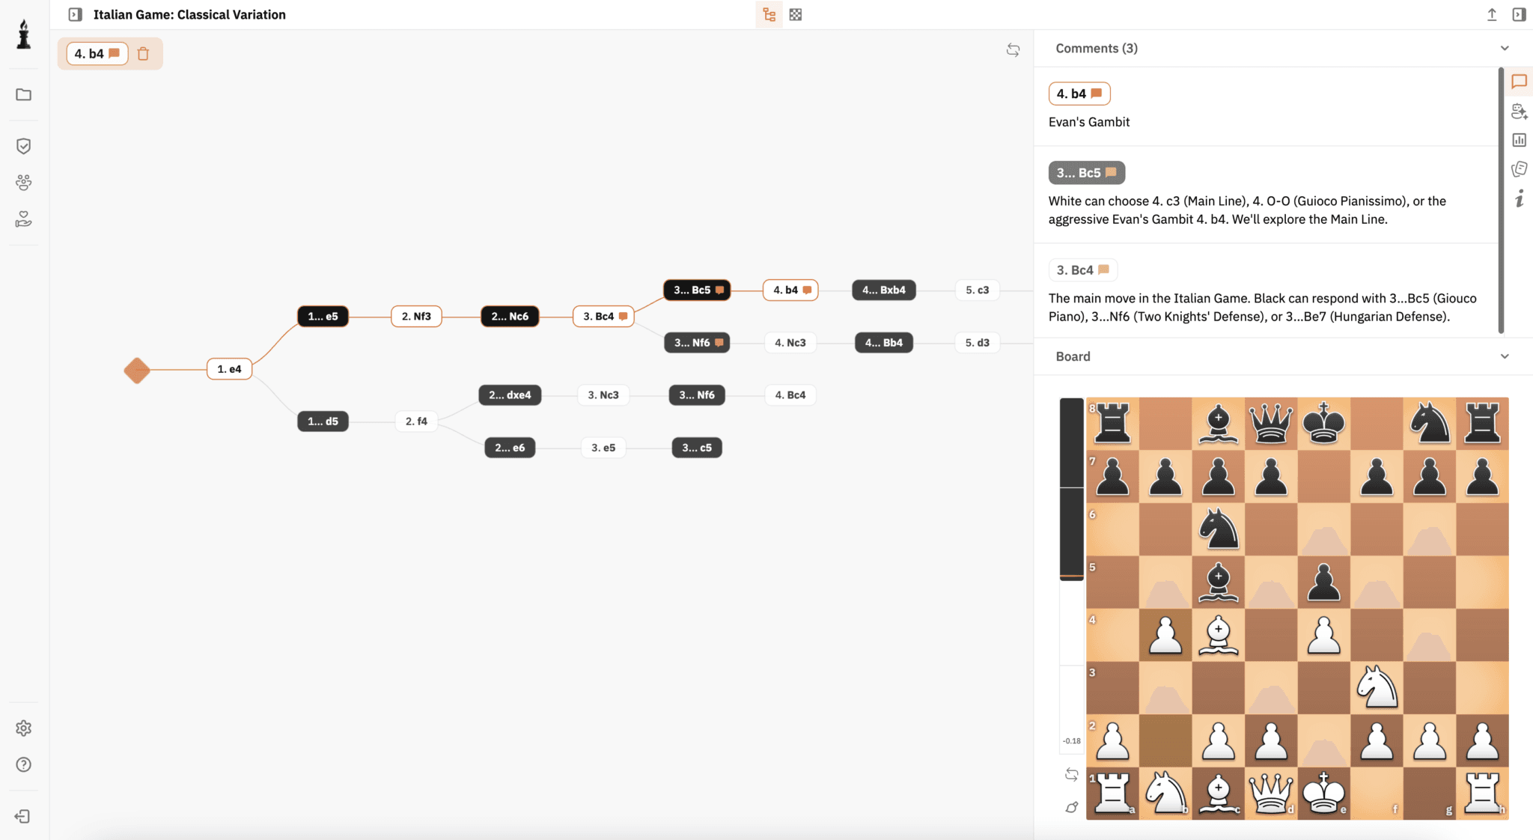Select the 3. e5 node
The width and height of the screenshot is (1533, 840).
(603, 448)
